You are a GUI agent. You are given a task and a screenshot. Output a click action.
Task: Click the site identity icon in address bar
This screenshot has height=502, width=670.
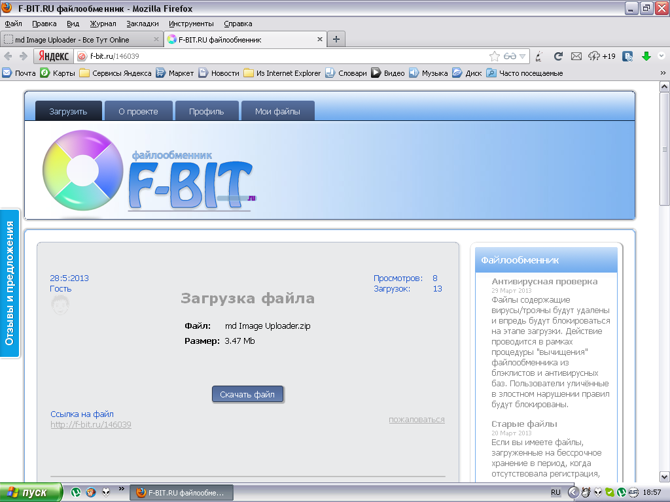pyautogui.click(x=82, y=56)
